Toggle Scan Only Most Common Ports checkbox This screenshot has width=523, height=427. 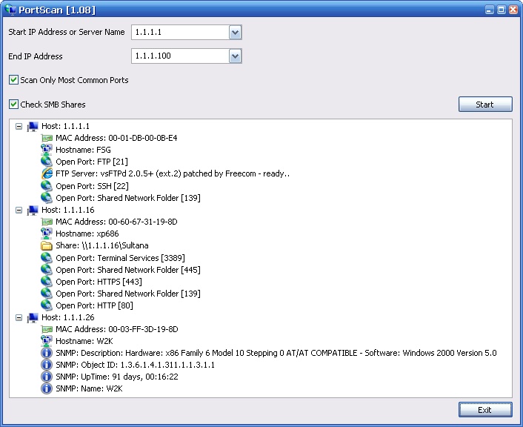point(14,80)
